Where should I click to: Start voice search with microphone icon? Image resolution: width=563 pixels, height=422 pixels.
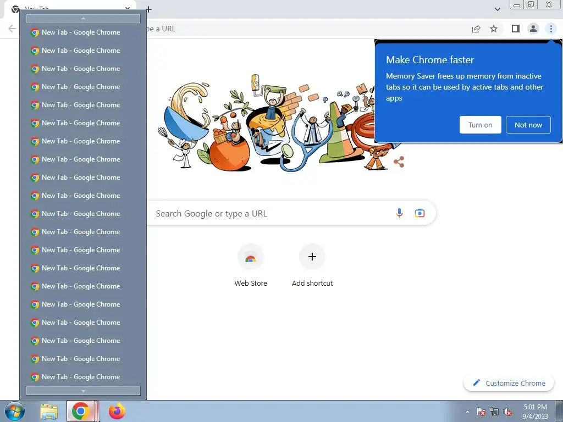[399, 213]
